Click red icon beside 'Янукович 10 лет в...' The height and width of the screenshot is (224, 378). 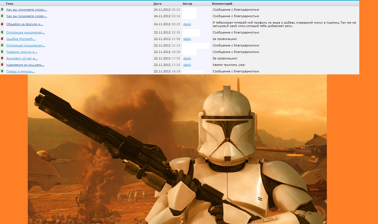2,58
